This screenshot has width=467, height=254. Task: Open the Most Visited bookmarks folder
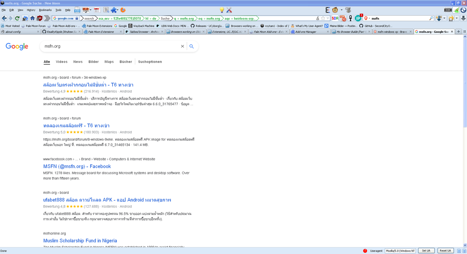[10, 26]
